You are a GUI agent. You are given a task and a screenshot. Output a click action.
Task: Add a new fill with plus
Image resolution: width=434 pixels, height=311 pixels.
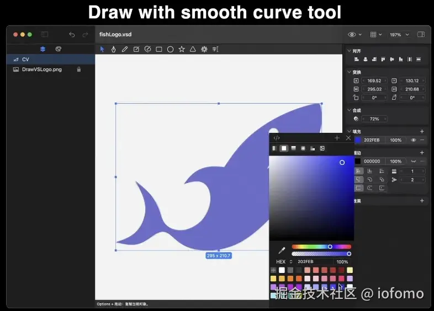coord(422,131)
